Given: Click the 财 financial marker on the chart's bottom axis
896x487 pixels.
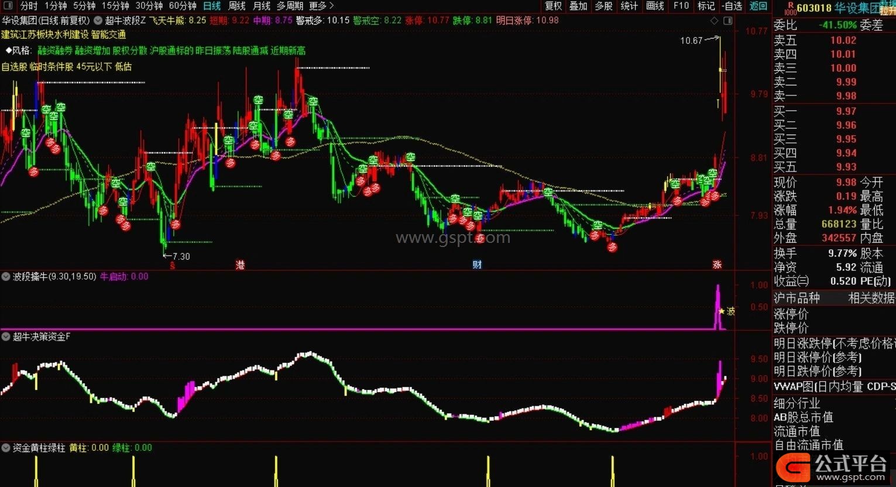Looking at the screenshot, I should [477, 265].
